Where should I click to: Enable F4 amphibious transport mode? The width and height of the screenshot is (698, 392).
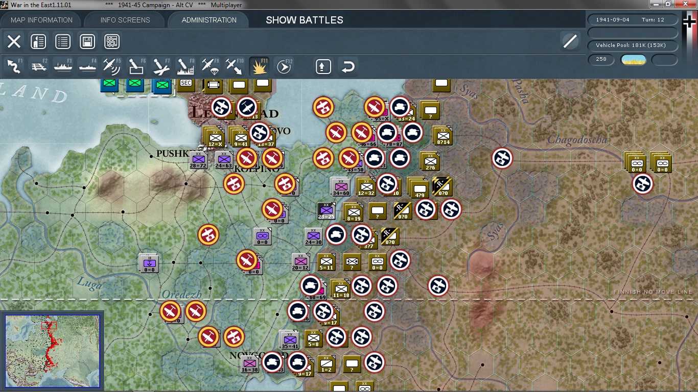point(87,66)
